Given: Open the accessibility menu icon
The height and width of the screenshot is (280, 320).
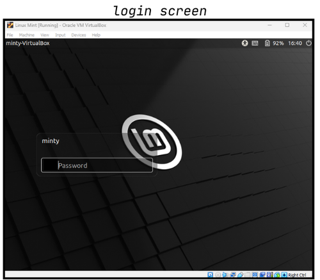Looking at the screenshot, I should pyautogui.click(x=244, y=43).
